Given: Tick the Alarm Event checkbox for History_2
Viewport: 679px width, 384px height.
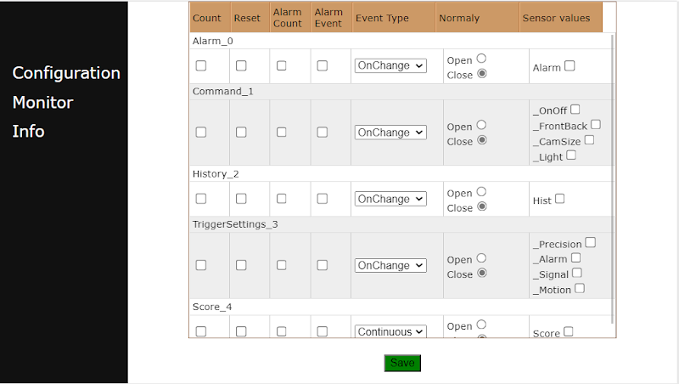Looking at the screenshot, I should (323, 199).
